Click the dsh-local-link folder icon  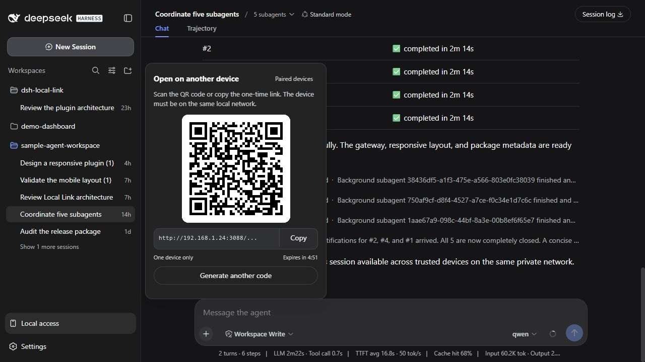[14, 90]
